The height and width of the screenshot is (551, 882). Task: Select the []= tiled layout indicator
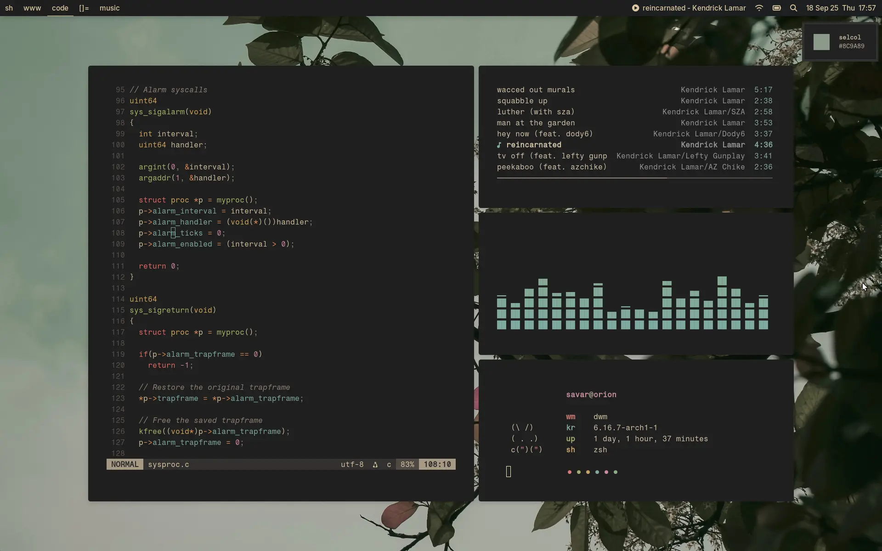tap(83, 8)
